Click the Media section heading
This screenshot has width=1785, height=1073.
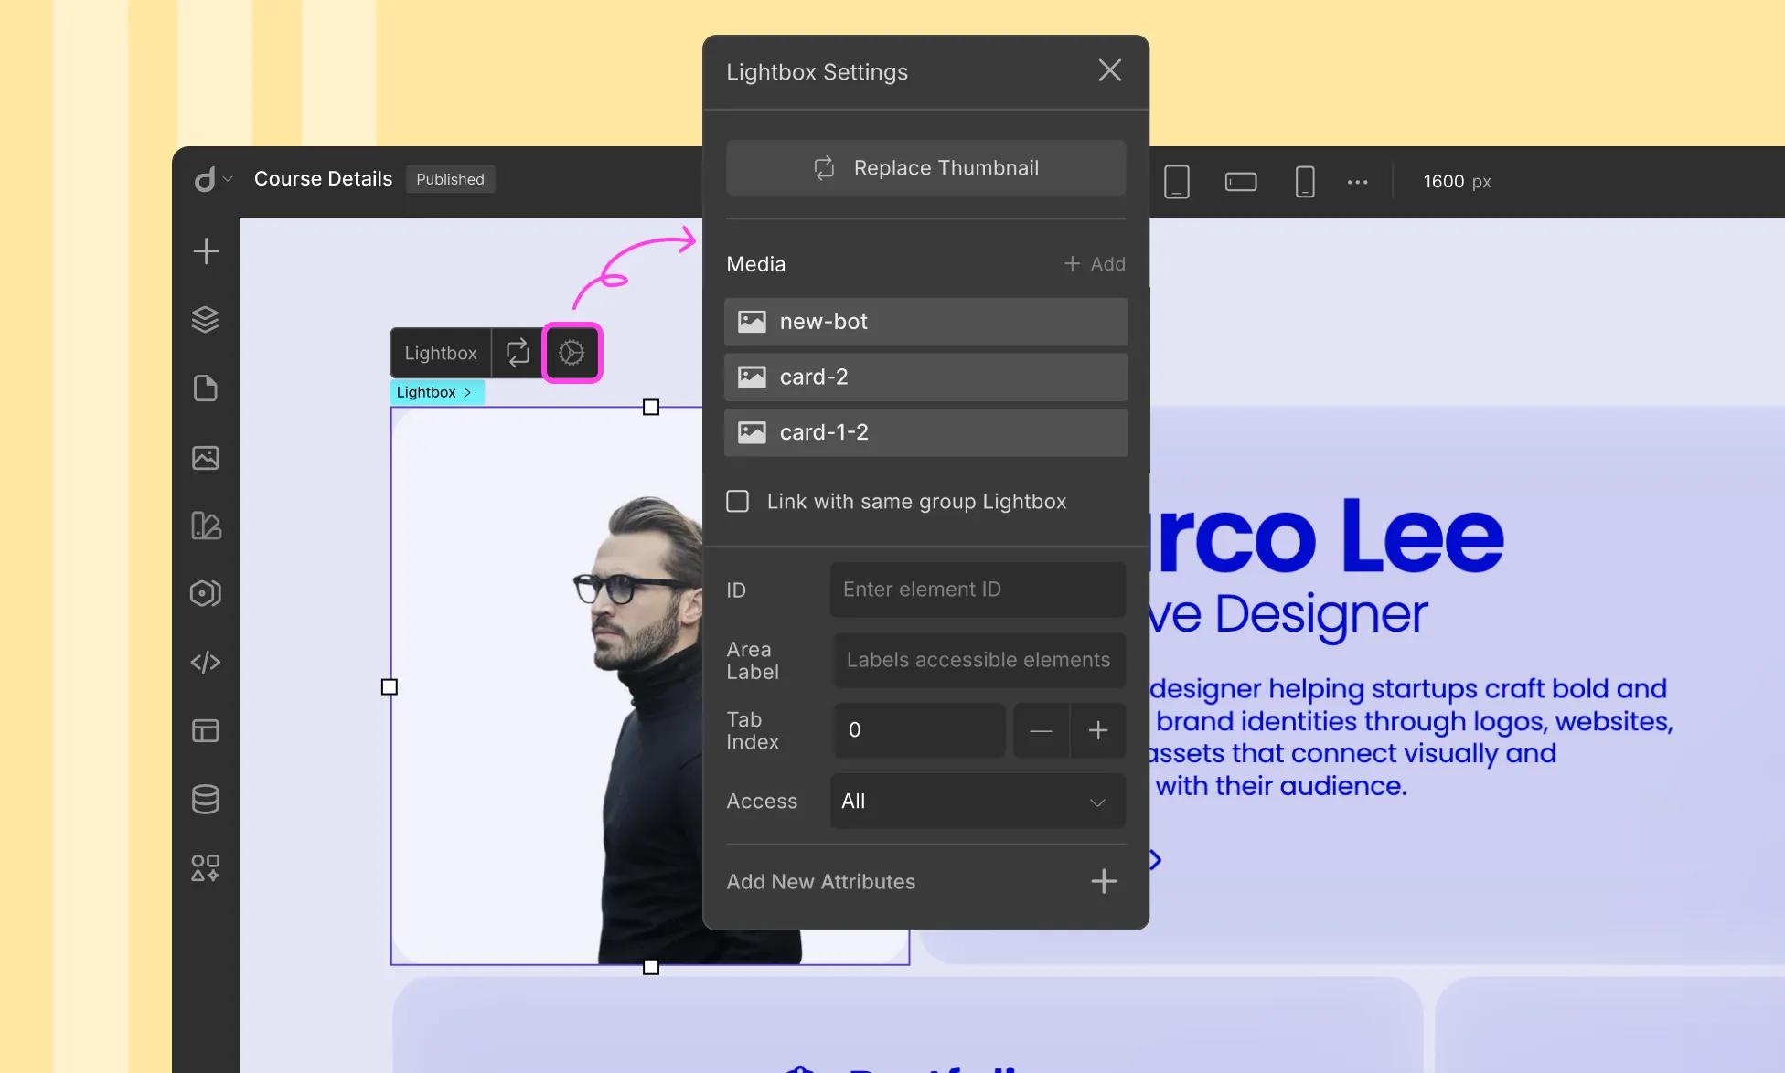pyautogui.click(x=755, y=264)
